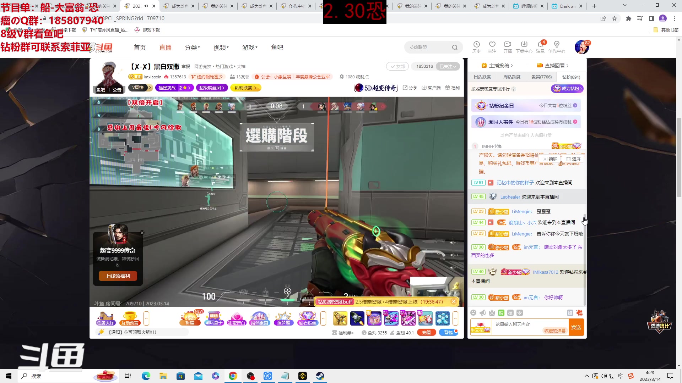Image resolution: width=682 pixels, height=383 pixels.
Task: Click the chat message input field
Action: coord(529,324)
